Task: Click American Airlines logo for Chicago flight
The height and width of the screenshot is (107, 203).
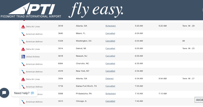Action: tap(23, 102)
